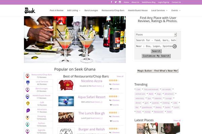Click Magic Button Find What's Near Me
The height and width of the screenshot is (134, 202).
coord(158,71)
